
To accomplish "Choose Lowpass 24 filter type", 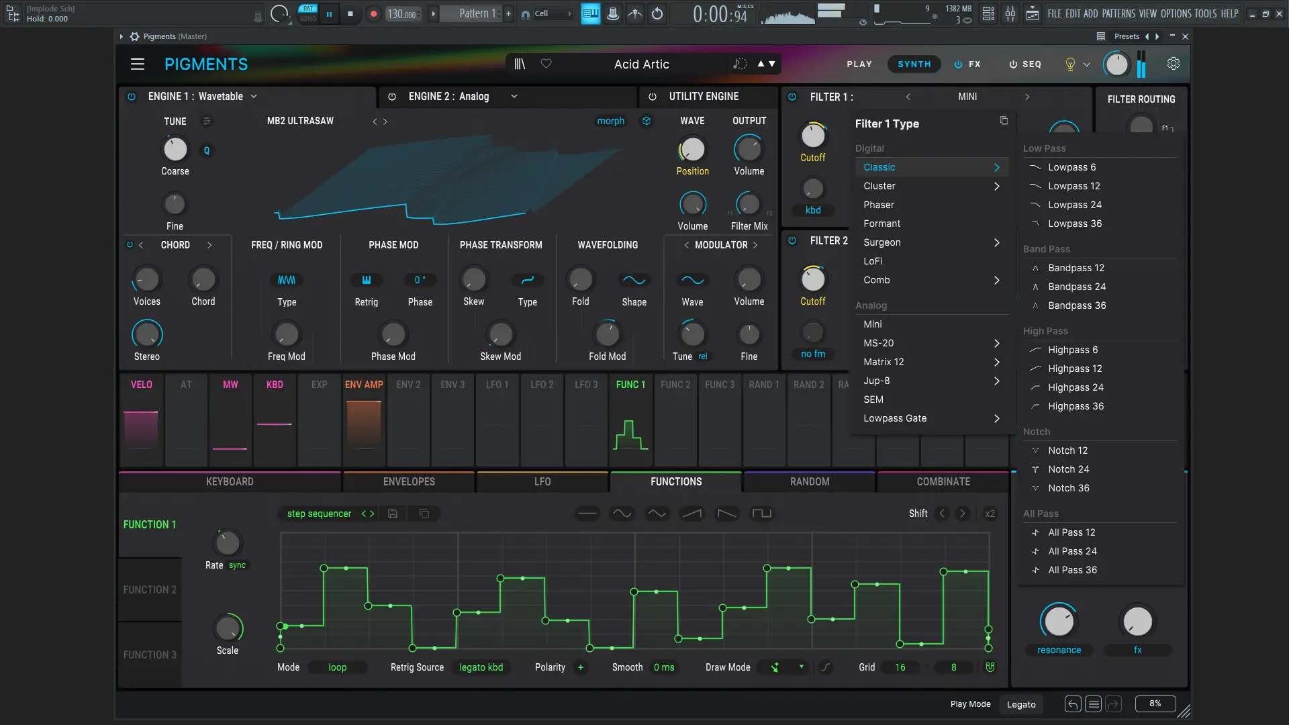I will [1074, 205].
